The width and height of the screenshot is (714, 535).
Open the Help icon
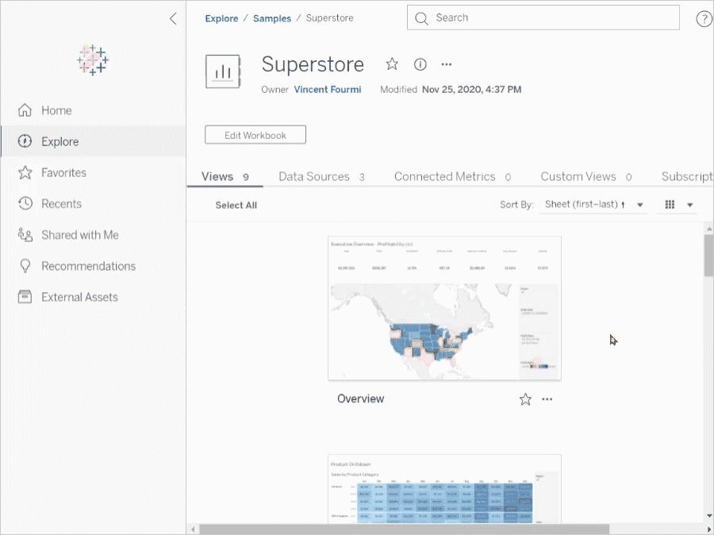[703, 19]
